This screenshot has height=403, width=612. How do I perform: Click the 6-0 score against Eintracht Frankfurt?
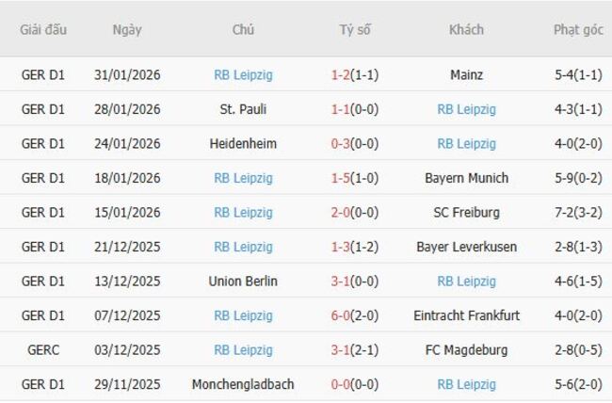pyautogui.click(x=340, y=315)
